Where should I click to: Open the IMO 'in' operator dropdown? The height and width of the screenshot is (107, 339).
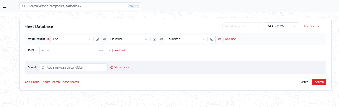pos(46,50)
